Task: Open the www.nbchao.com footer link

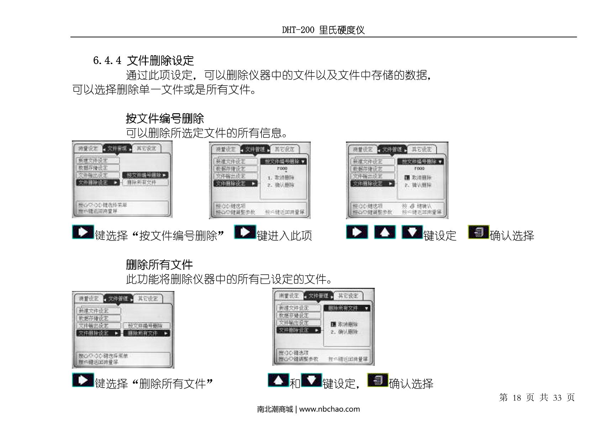Action: (329, 409)
